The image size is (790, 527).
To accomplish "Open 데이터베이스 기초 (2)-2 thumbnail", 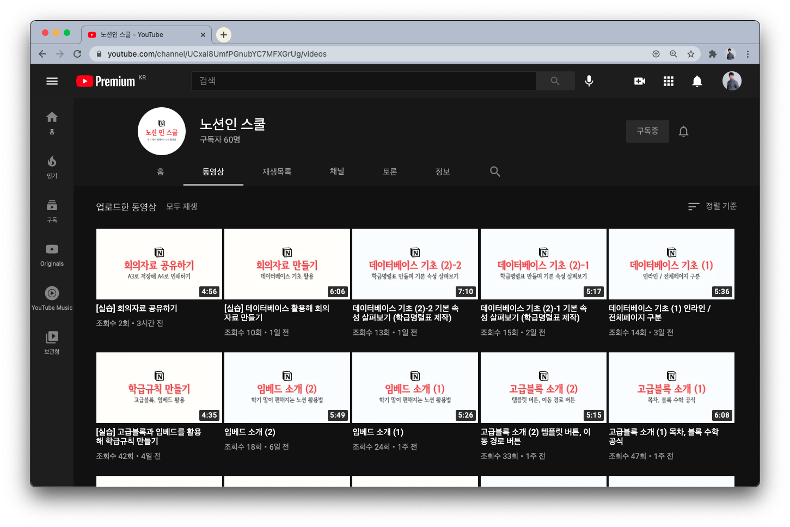I will click(x=415, y=264).
